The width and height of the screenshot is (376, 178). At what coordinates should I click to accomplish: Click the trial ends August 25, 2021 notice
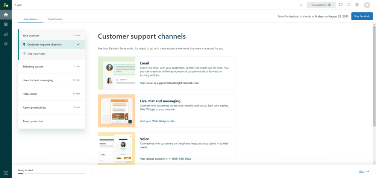click(x=313, y=16)
